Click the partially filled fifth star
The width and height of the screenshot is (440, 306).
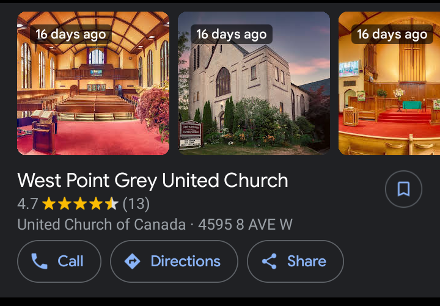[111, 203]
